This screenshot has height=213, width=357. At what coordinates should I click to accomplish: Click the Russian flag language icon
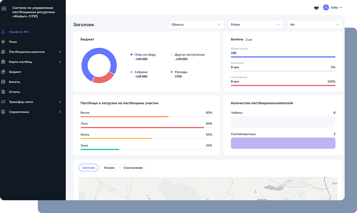[316, 8]
